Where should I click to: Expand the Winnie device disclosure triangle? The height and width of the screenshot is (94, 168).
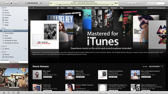pos(1,49)
